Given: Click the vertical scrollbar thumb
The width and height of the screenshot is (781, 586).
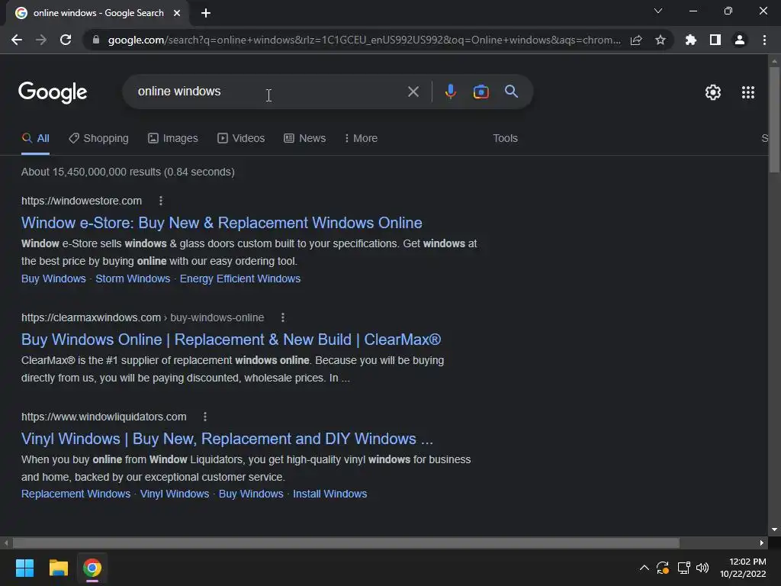Looking at the screenshot, I should coord(774,120).
